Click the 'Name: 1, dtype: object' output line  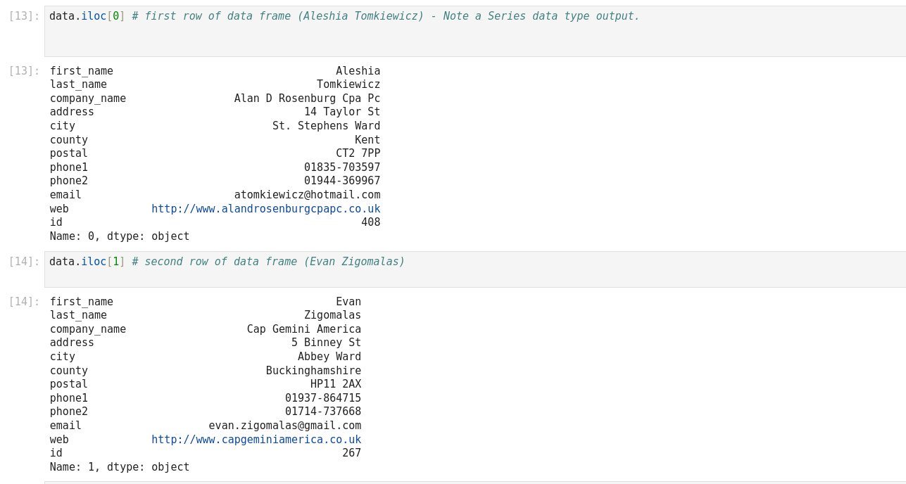[x=120, y=467]
